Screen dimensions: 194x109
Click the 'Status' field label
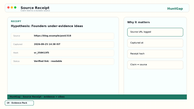16,61
